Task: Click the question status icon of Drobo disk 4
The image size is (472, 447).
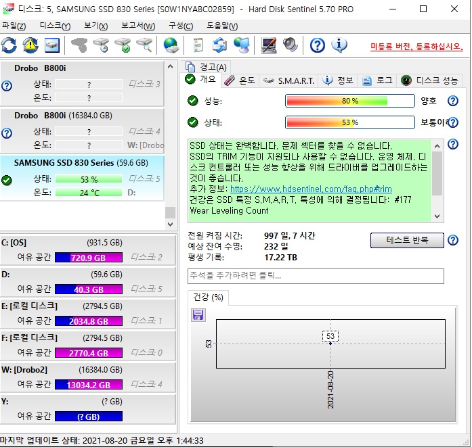Action: click(x=7, y=133)
